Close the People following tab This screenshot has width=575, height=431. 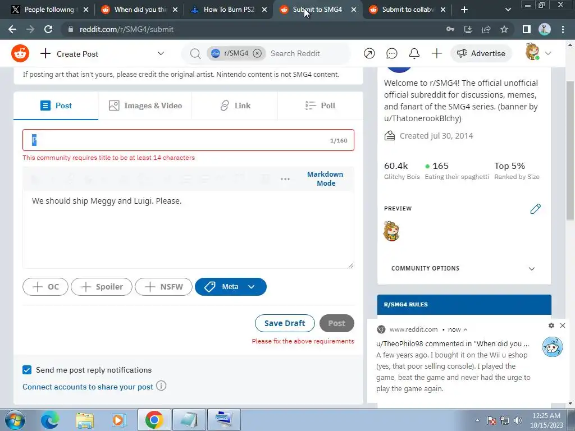pyautogui.click(x=86, y=10)
